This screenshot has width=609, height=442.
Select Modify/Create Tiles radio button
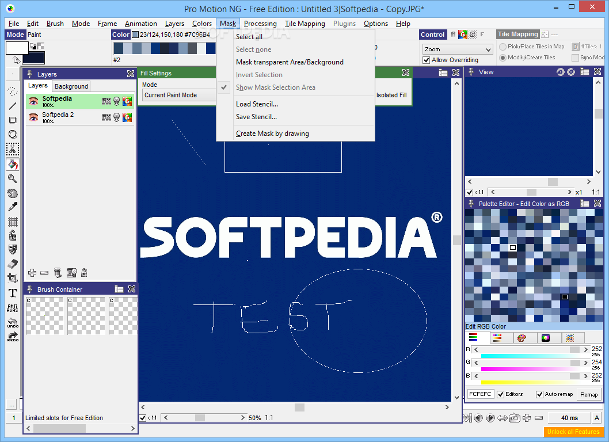point(503,58)
